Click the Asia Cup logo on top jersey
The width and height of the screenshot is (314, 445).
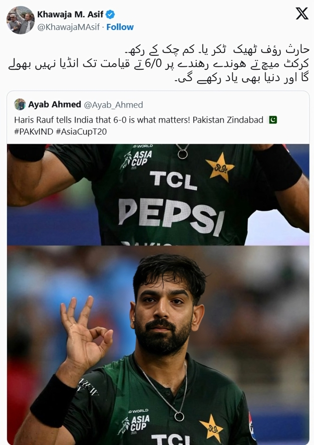136,160
